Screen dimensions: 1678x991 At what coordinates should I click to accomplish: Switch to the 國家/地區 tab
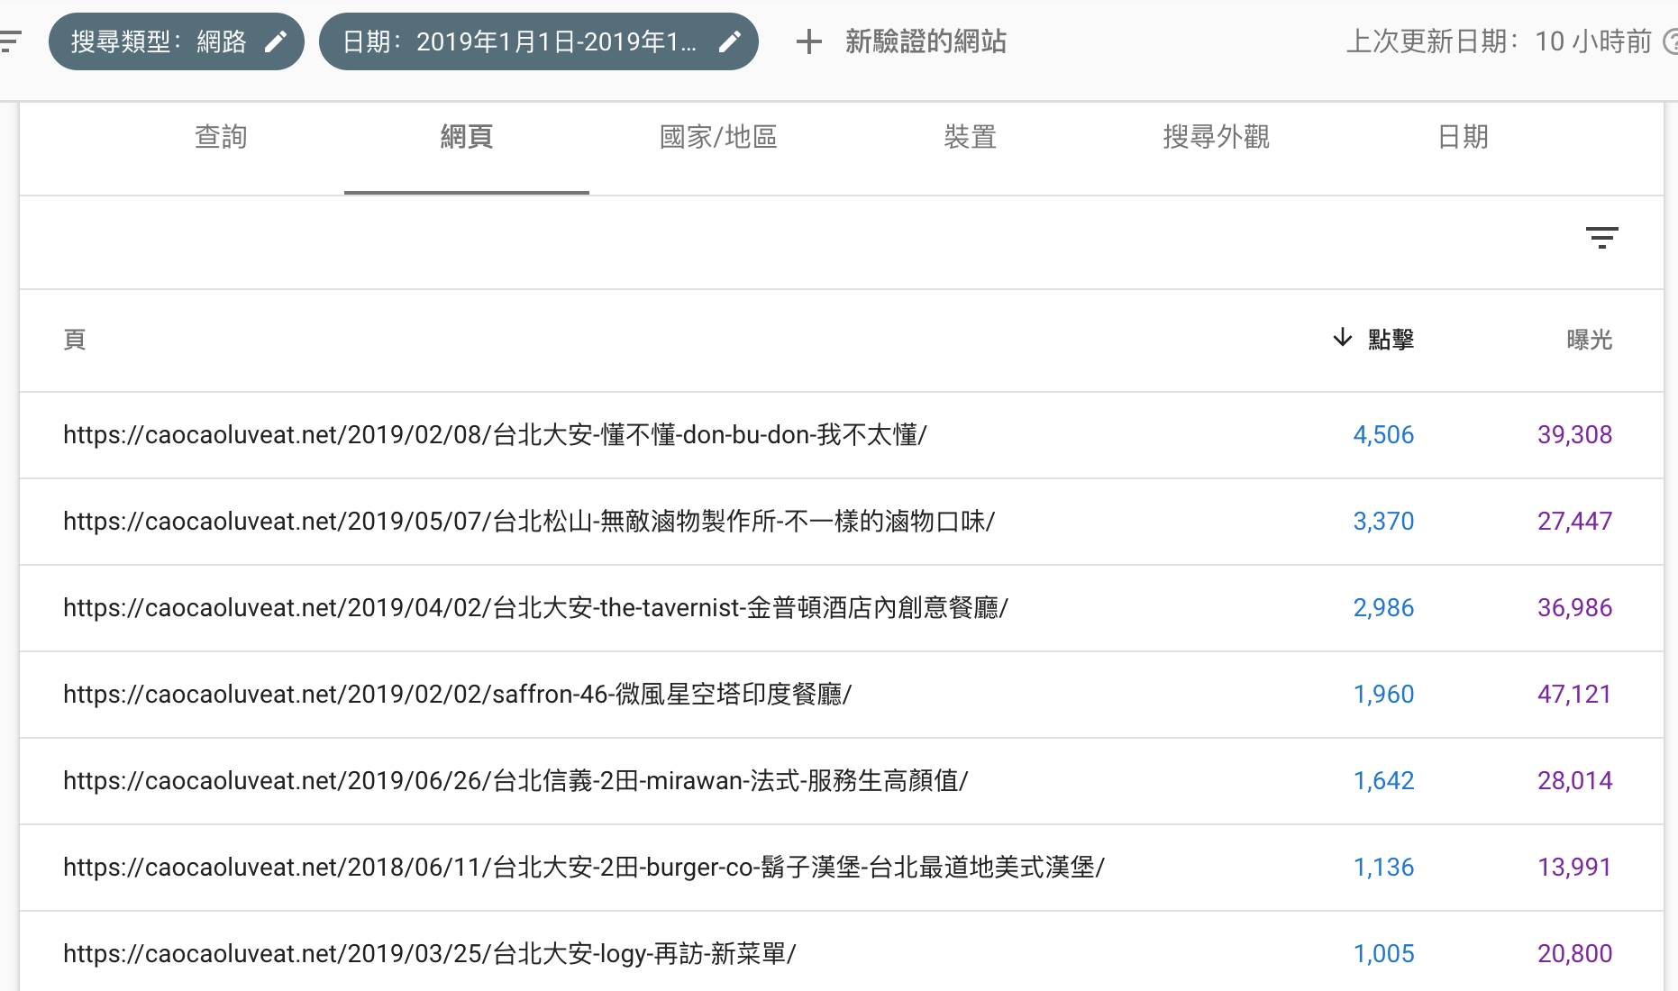pyautogui.click(x=718, y=137)
